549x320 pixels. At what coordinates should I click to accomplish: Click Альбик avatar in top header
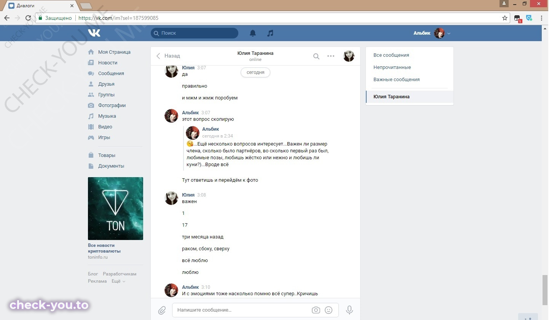coord(439,33)
